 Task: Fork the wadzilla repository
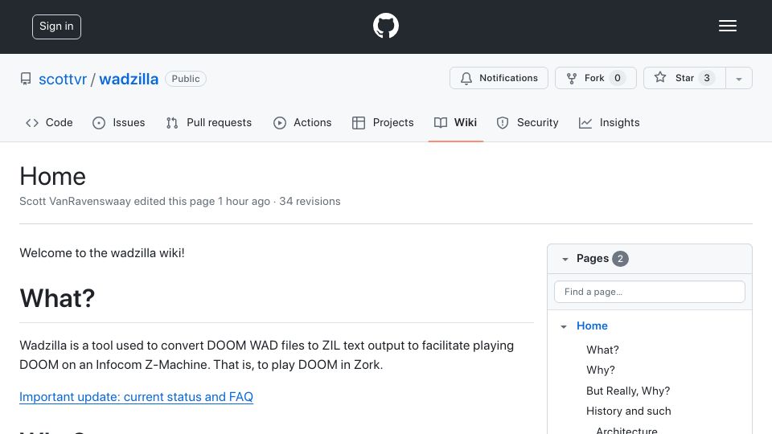click(595, 78)
